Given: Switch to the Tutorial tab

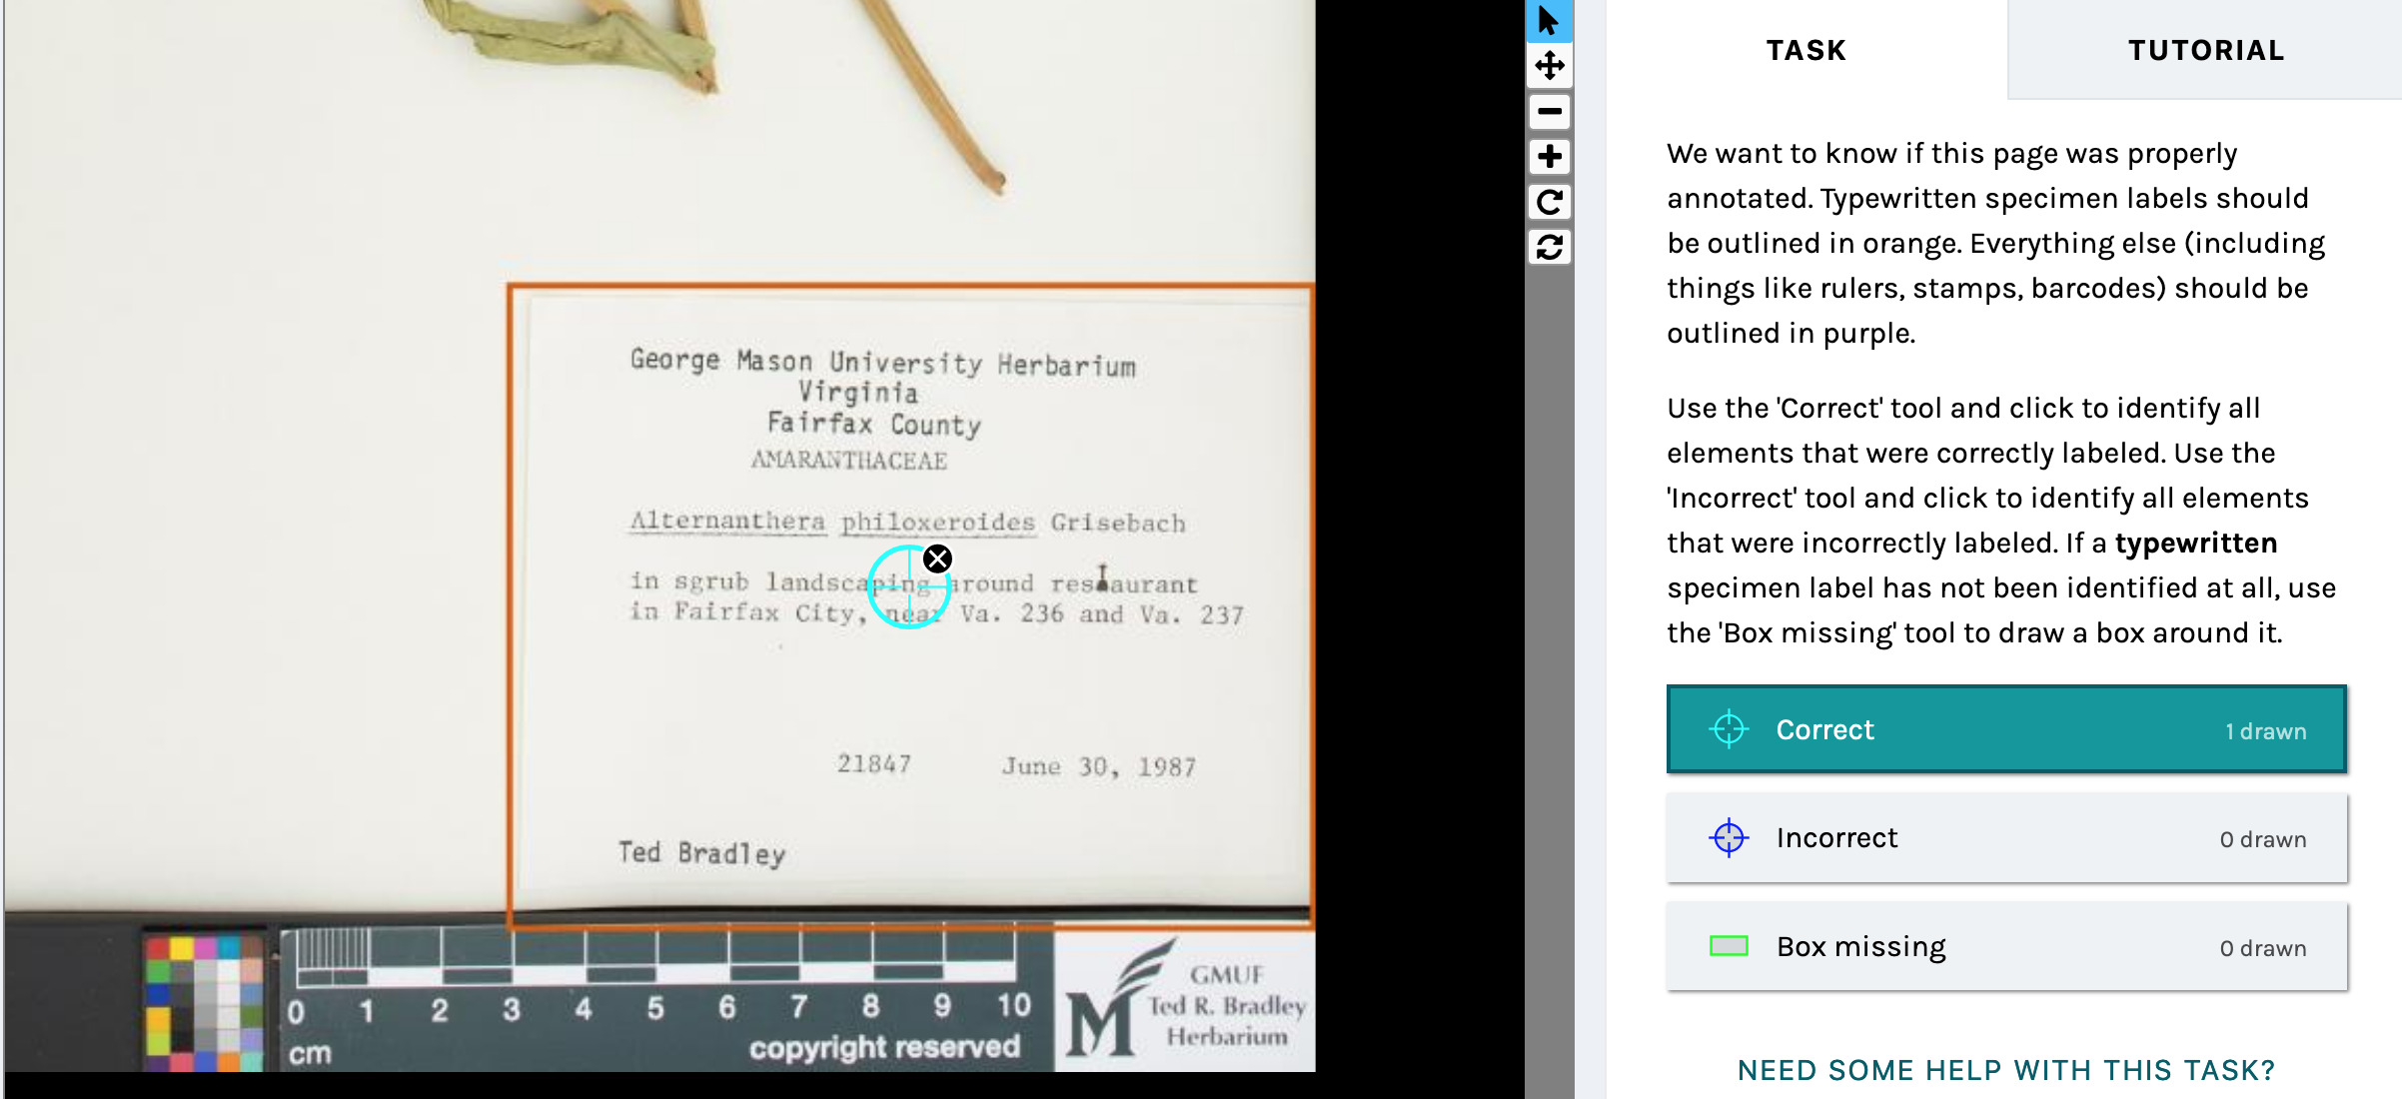Looking at the screenshot, I should [x=2205, y=50].
